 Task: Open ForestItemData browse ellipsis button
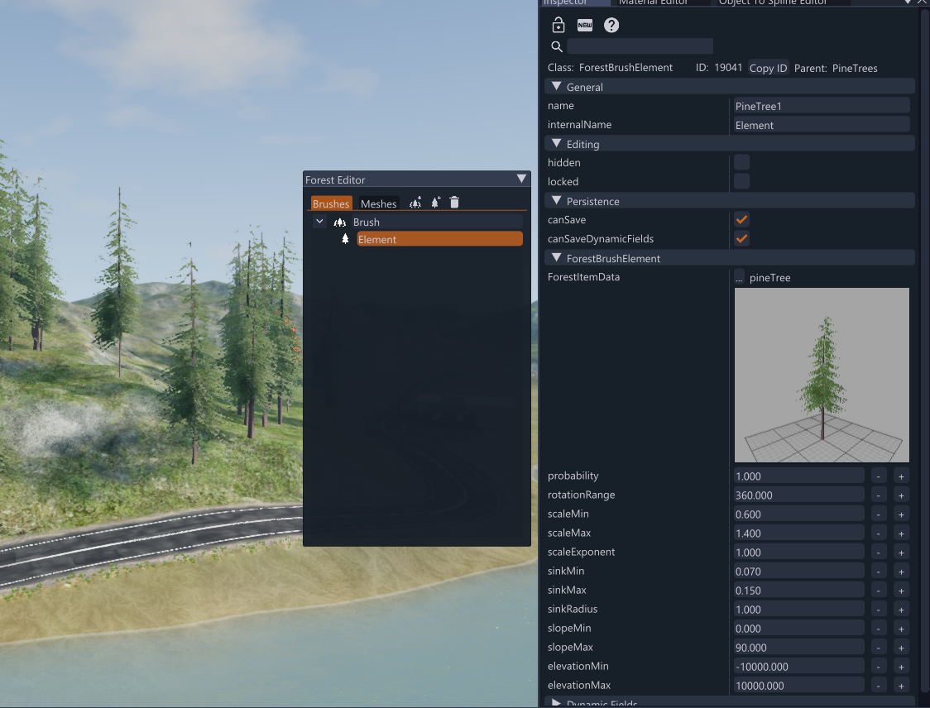click(739, 278)
